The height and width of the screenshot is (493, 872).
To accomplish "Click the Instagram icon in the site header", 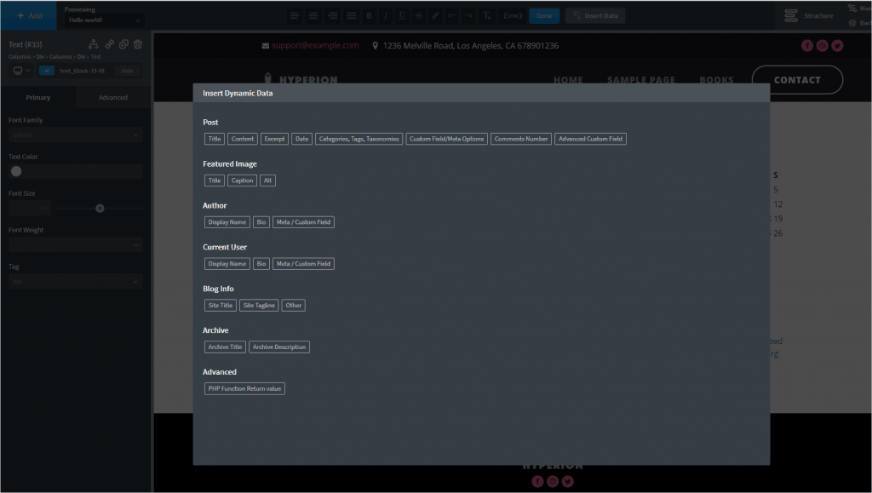I will [822, 46].
